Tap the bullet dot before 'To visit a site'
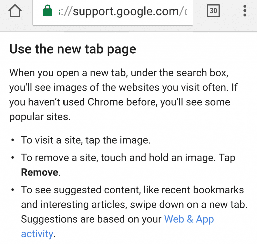The height and width of the screenshot is (244, 257). point(13,140)
